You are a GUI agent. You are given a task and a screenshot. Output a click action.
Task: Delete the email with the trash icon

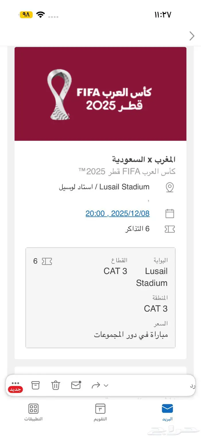[55, 385]
